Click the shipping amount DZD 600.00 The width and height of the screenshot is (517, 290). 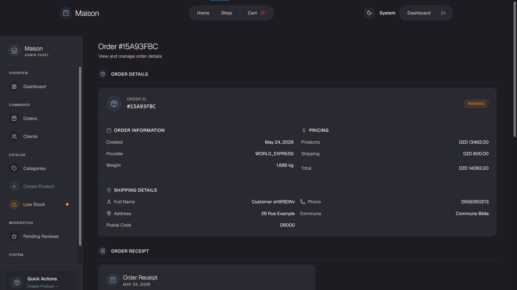click(x=476, y=154)
